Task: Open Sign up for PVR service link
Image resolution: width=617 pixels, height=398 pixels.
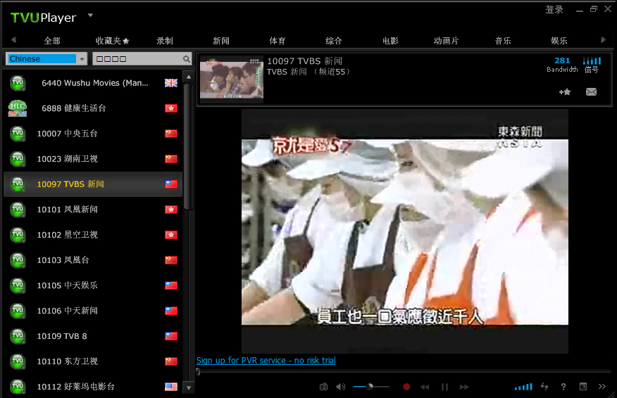Action: coord(266,360)
